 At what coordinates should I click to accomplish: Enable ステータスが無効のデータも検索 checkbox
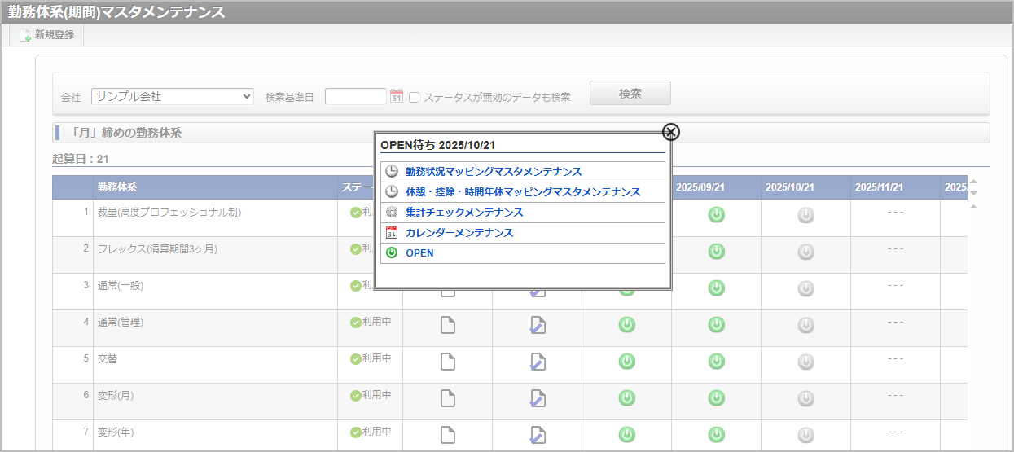(x=414, y=97)
